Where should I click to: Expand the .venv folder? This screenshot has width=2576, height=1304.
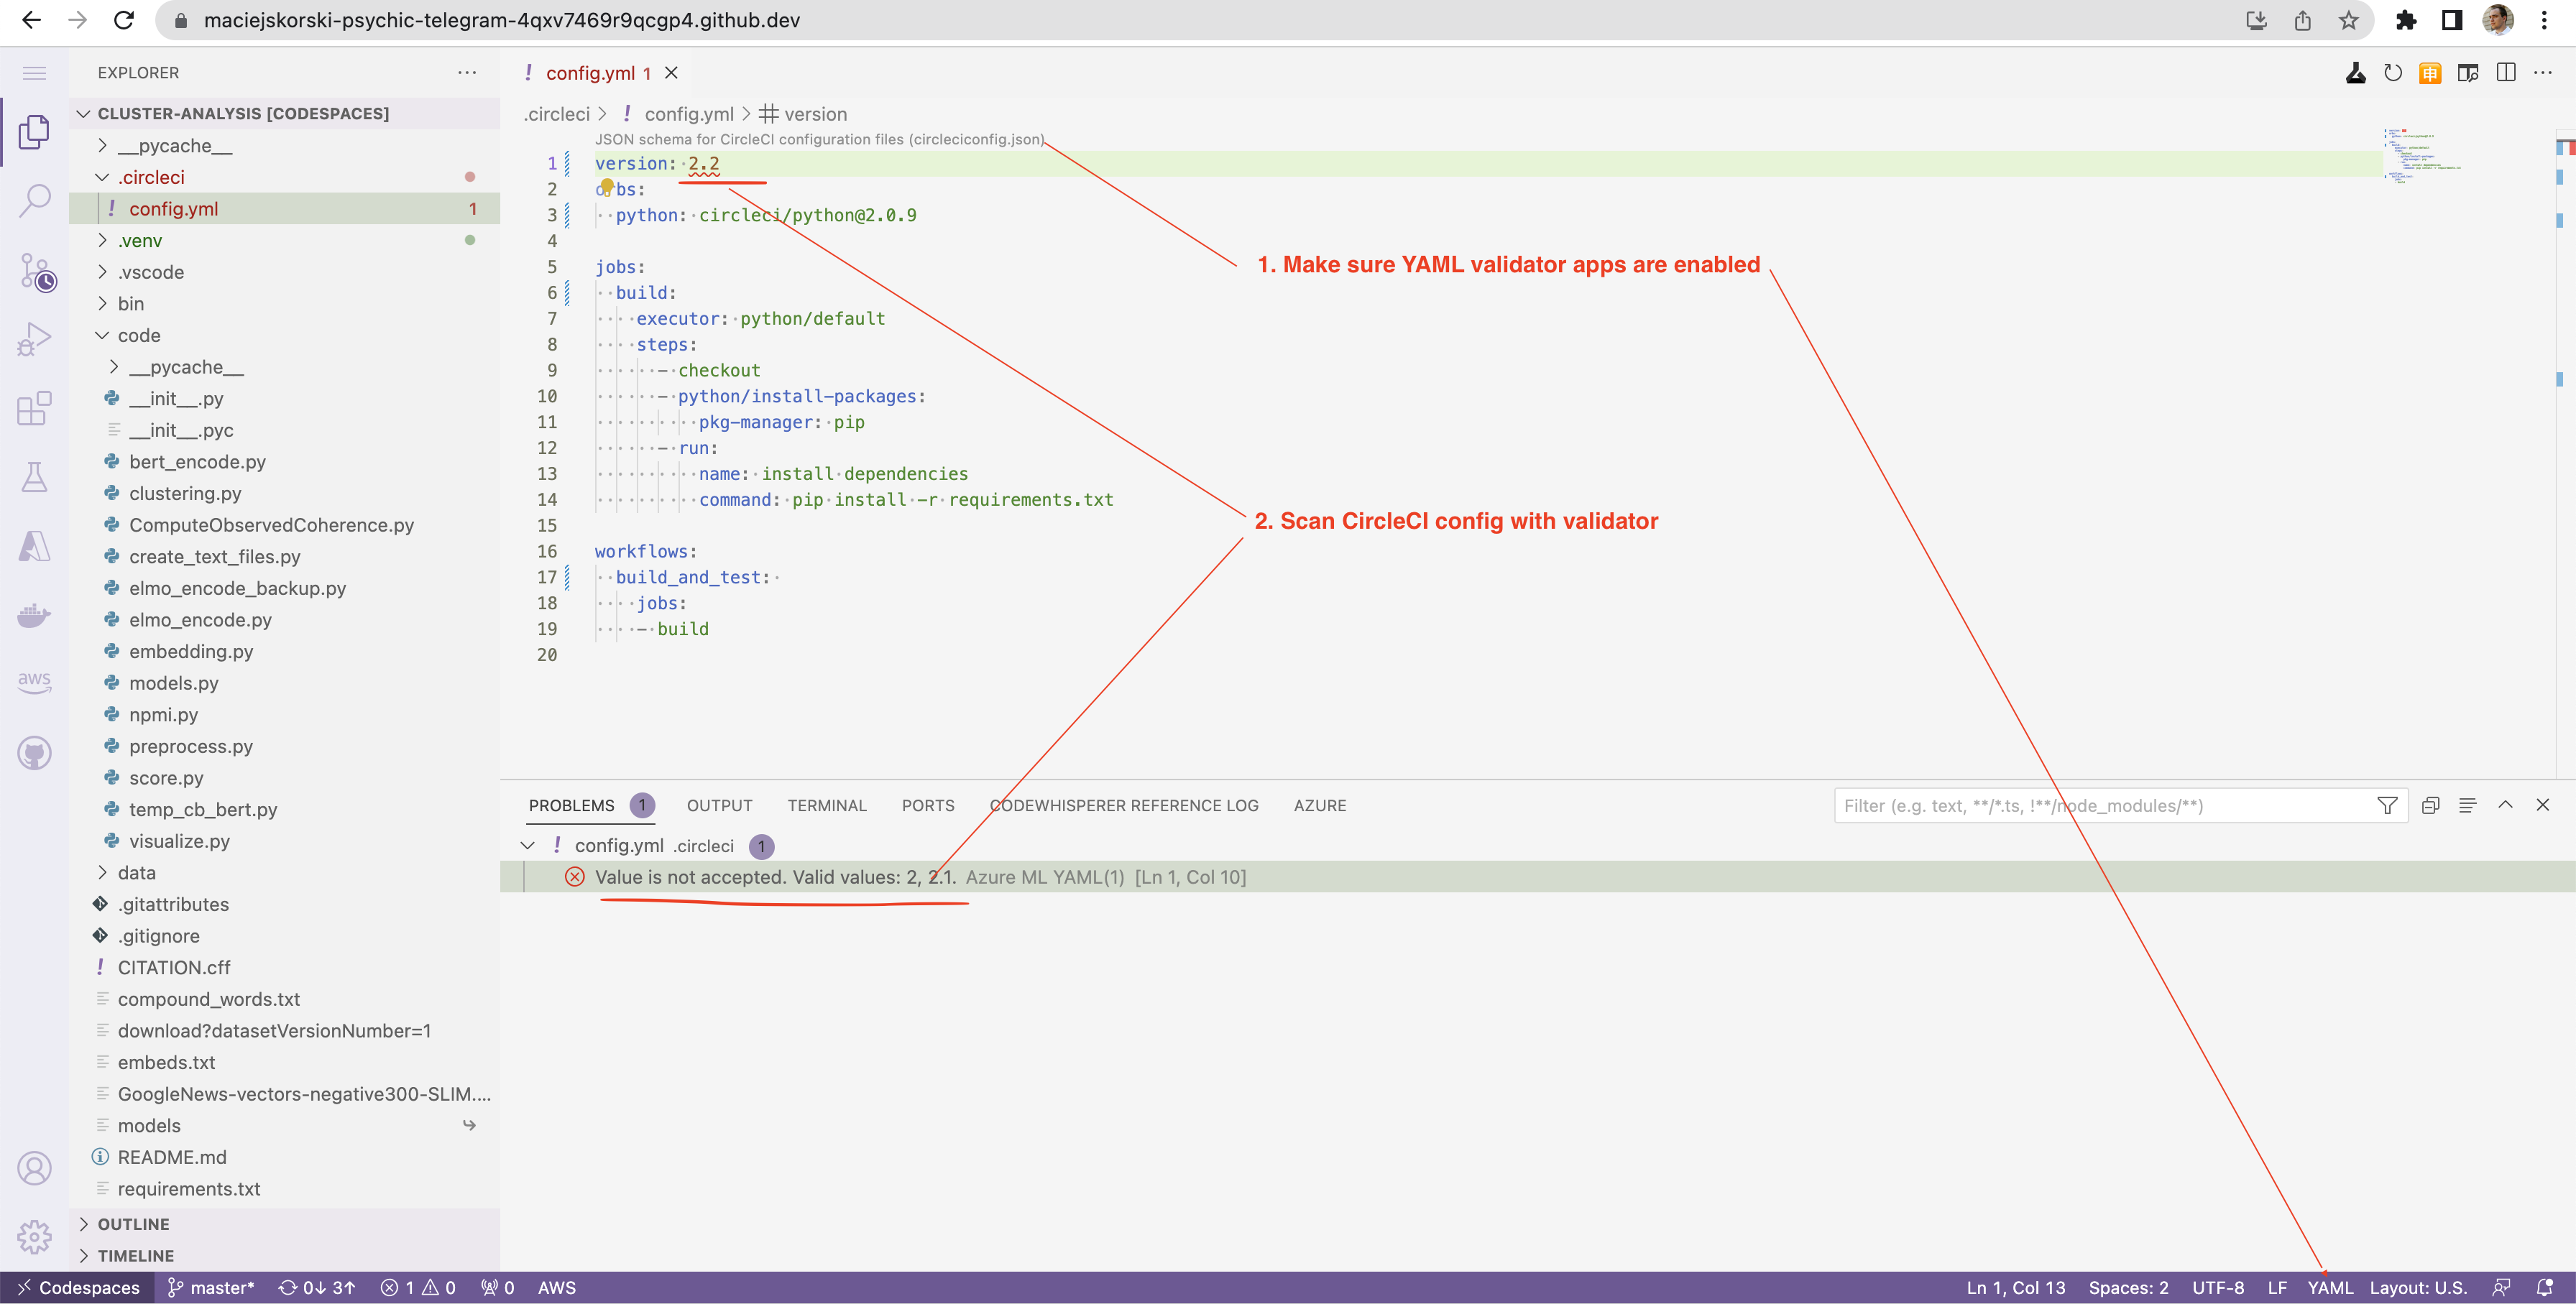coord(102,240)
